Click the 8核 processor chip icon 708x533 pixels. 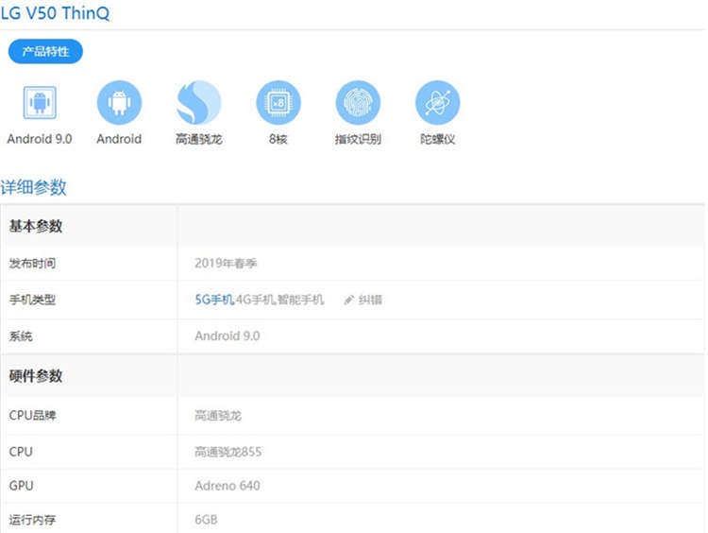pyautogui.click(x=278, y=103)
